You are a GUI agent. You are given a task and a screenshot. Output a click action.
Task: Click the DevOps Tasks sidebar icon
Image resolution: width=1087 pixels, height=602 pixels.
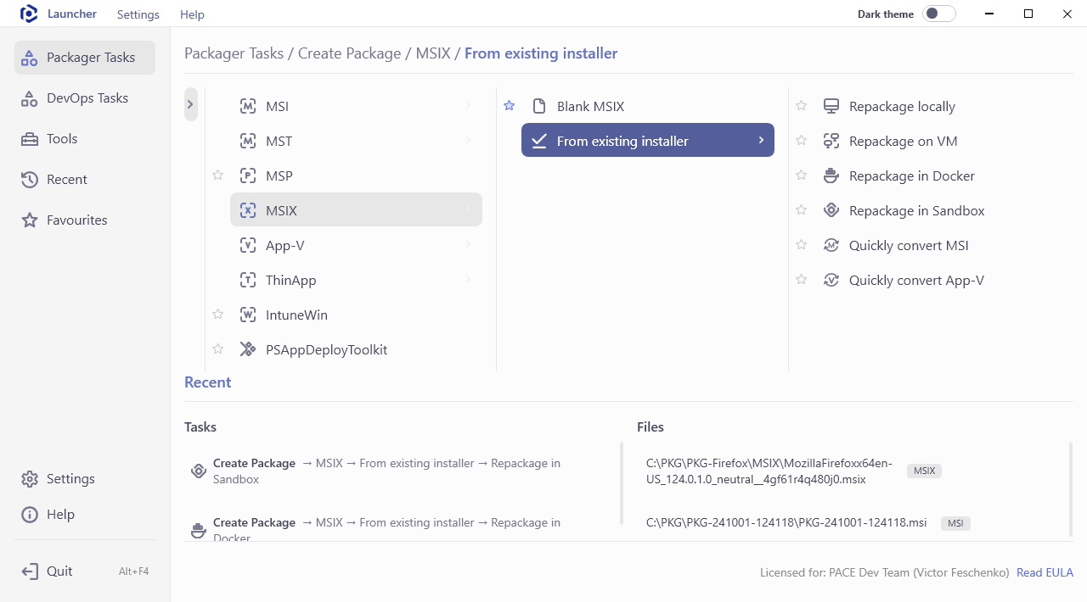30,98
